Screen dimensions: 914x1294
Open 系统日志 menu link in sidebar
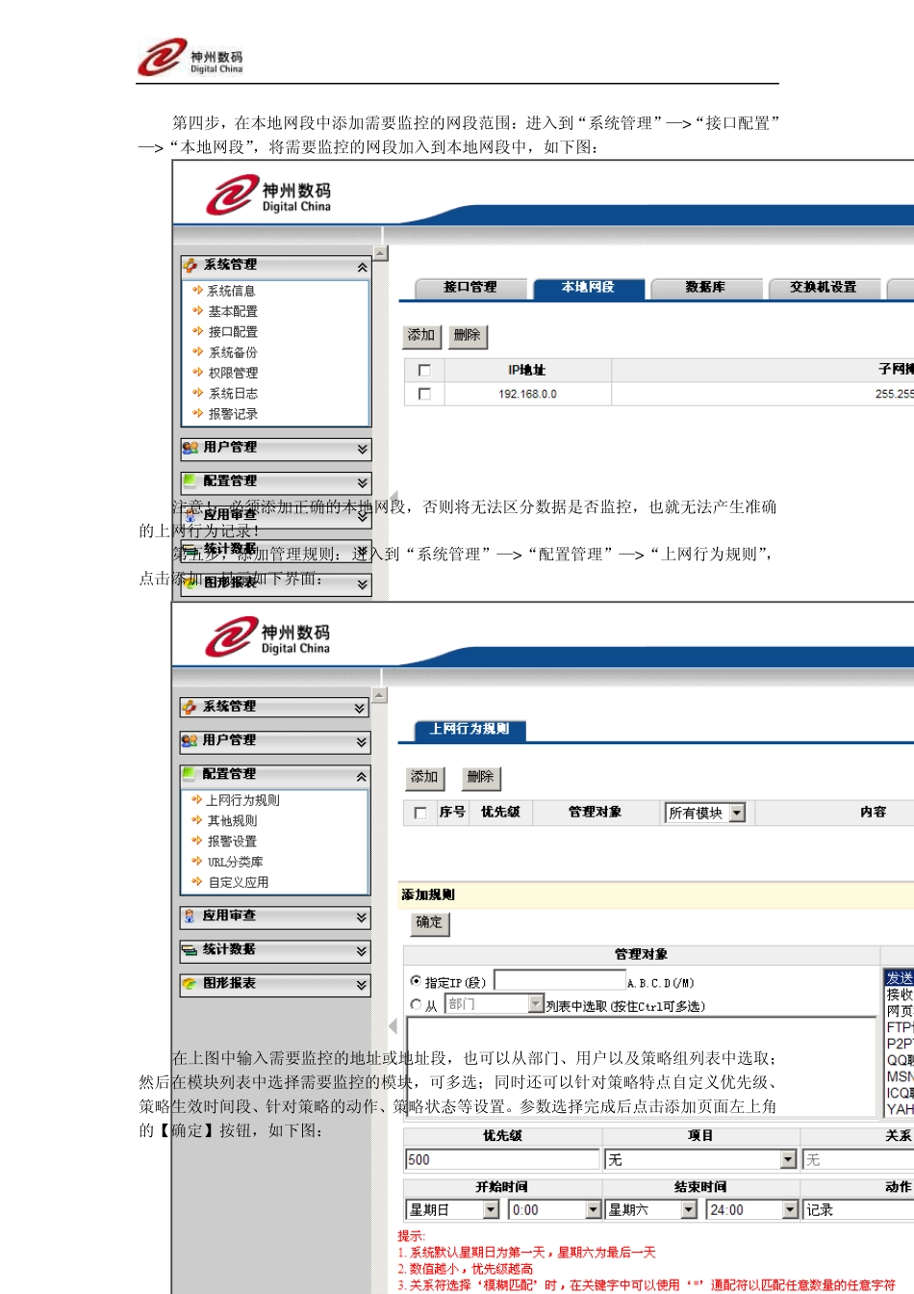(233, 393)
